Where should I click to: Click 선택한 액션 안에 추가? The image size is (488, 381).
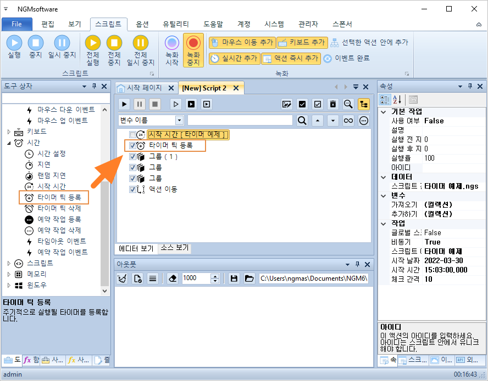[x=369, y=43]
